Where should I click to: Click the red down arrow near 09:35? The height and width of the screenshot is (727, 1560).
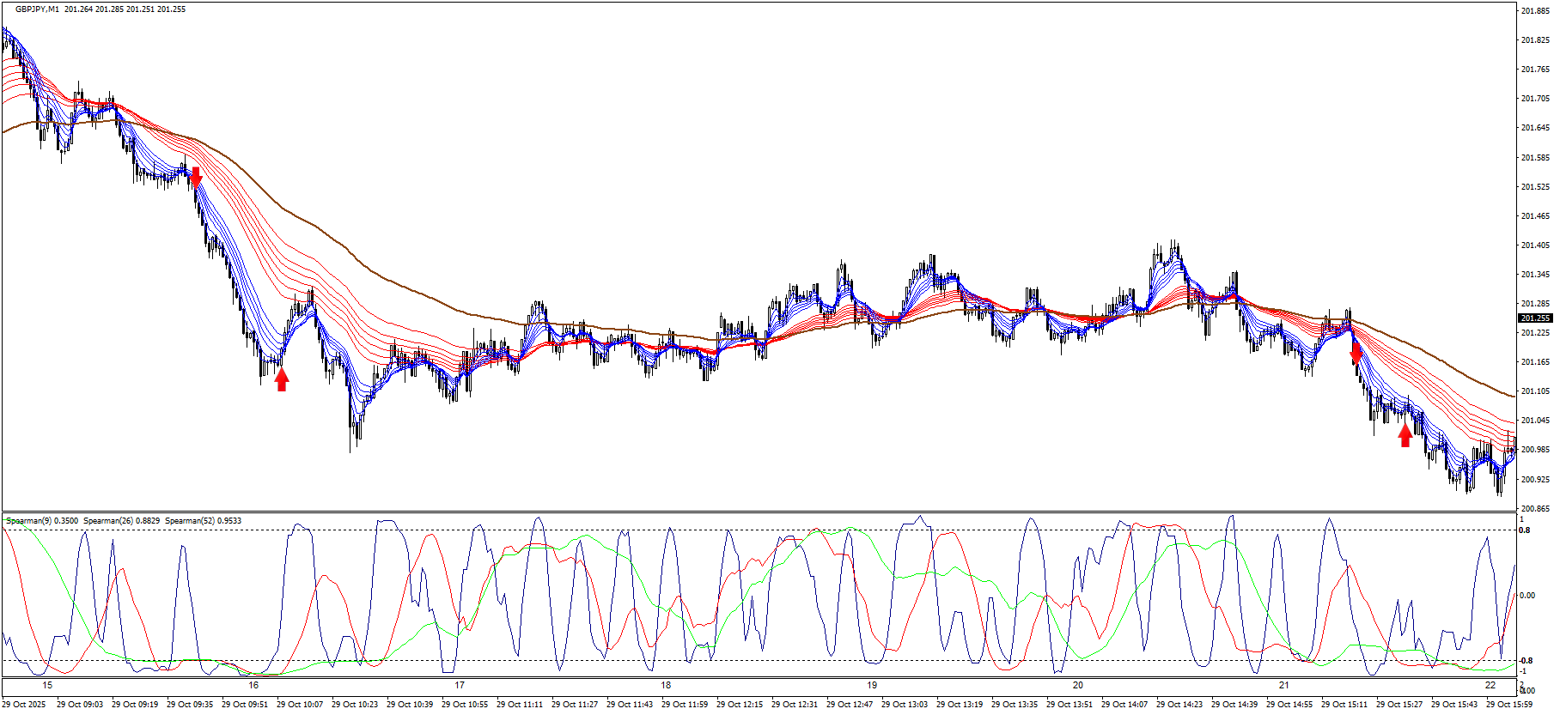(x=196, y=178)
